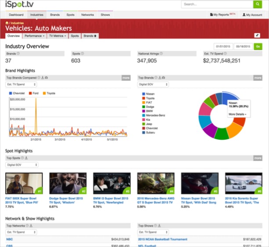The width and height of the screenshot is (269, 247).
Task: Toggle Chevrolet series in line chart legend
Action: (17, 93)
